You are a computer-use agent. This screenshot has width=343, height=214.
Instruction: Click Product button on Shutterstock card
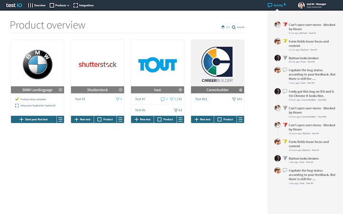[105, 119]
